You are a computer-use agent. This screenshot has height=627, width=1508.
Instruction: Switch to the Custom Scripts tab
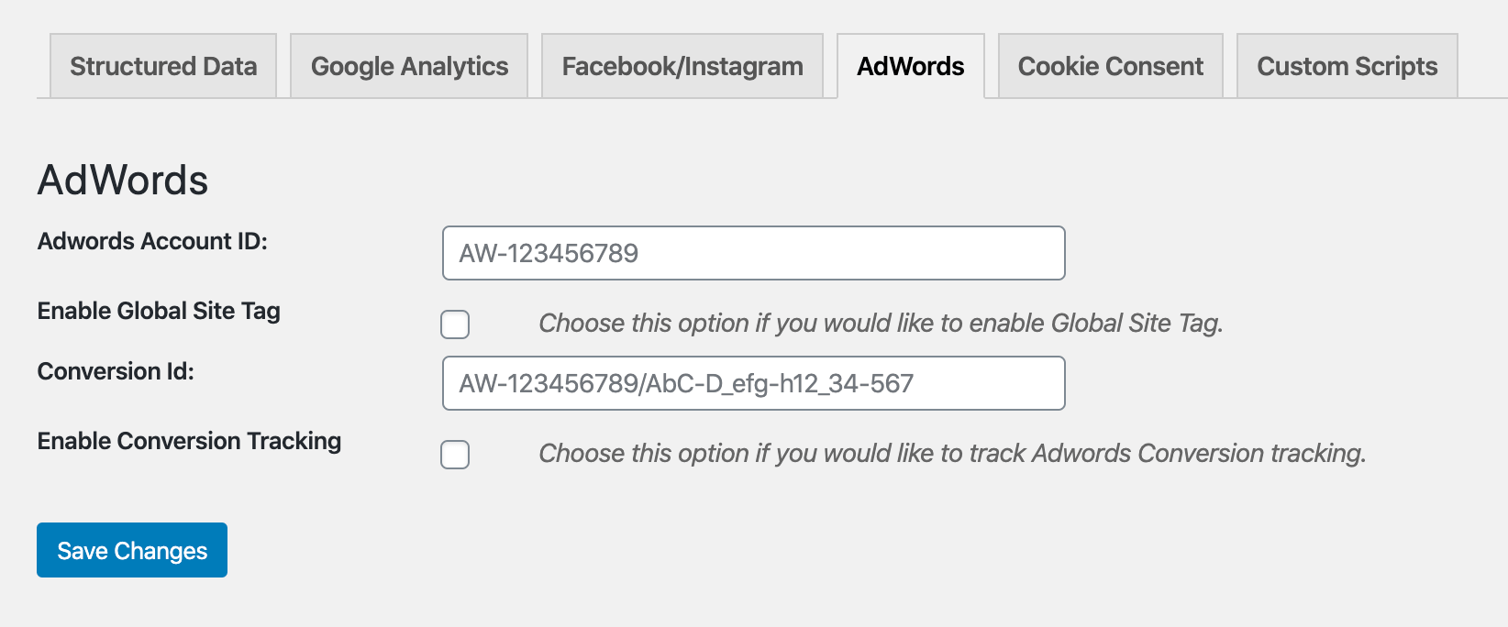click(1347, 66)
